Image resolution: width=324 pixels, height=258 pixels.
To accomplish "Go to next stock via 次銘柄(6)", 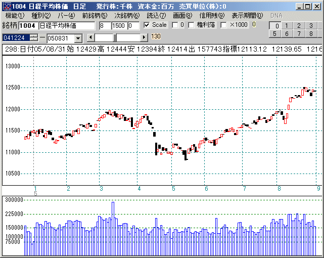I will 127,16.
